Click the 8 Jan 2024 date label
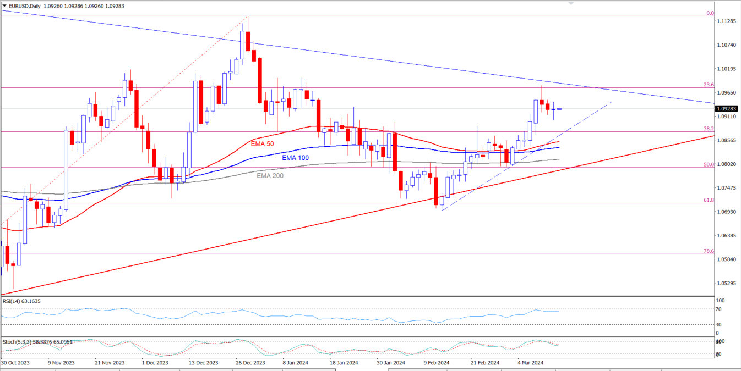Screen dimensions: 741x371 click(x=296, y=363)
